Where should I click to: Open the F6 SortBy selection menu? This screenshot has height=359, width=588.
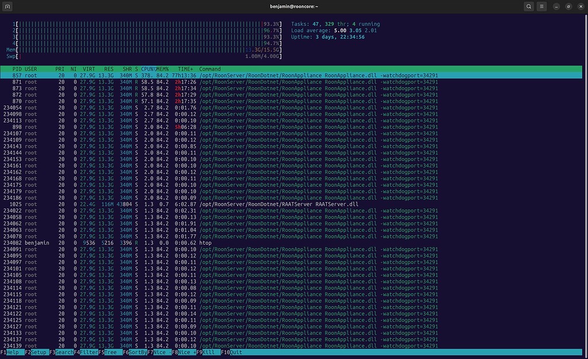pos(135,352)
